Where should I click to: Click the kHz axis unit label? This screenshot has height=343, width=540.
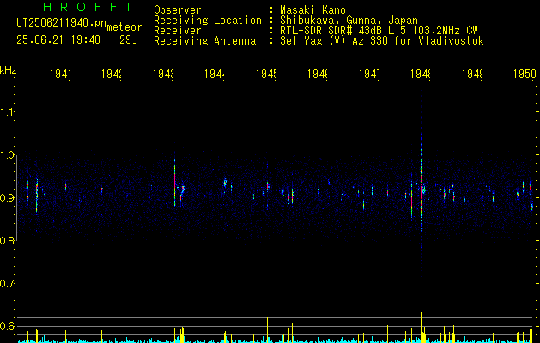[9, 70]
